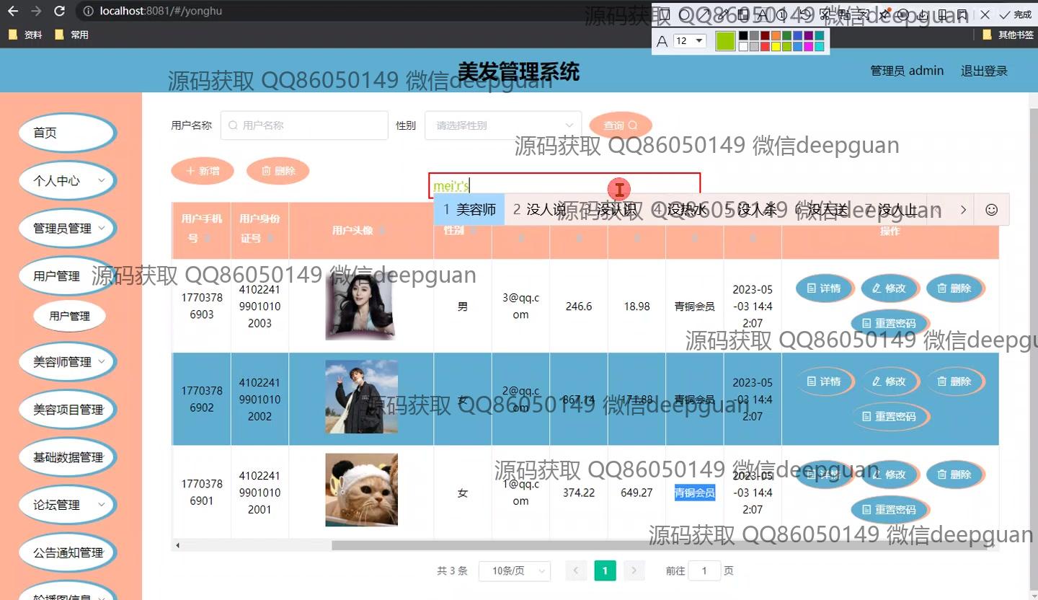The width and height of the screenshot is (1038, 600).
Task: Pin the screenshot to screen
Action: [884, 14]
